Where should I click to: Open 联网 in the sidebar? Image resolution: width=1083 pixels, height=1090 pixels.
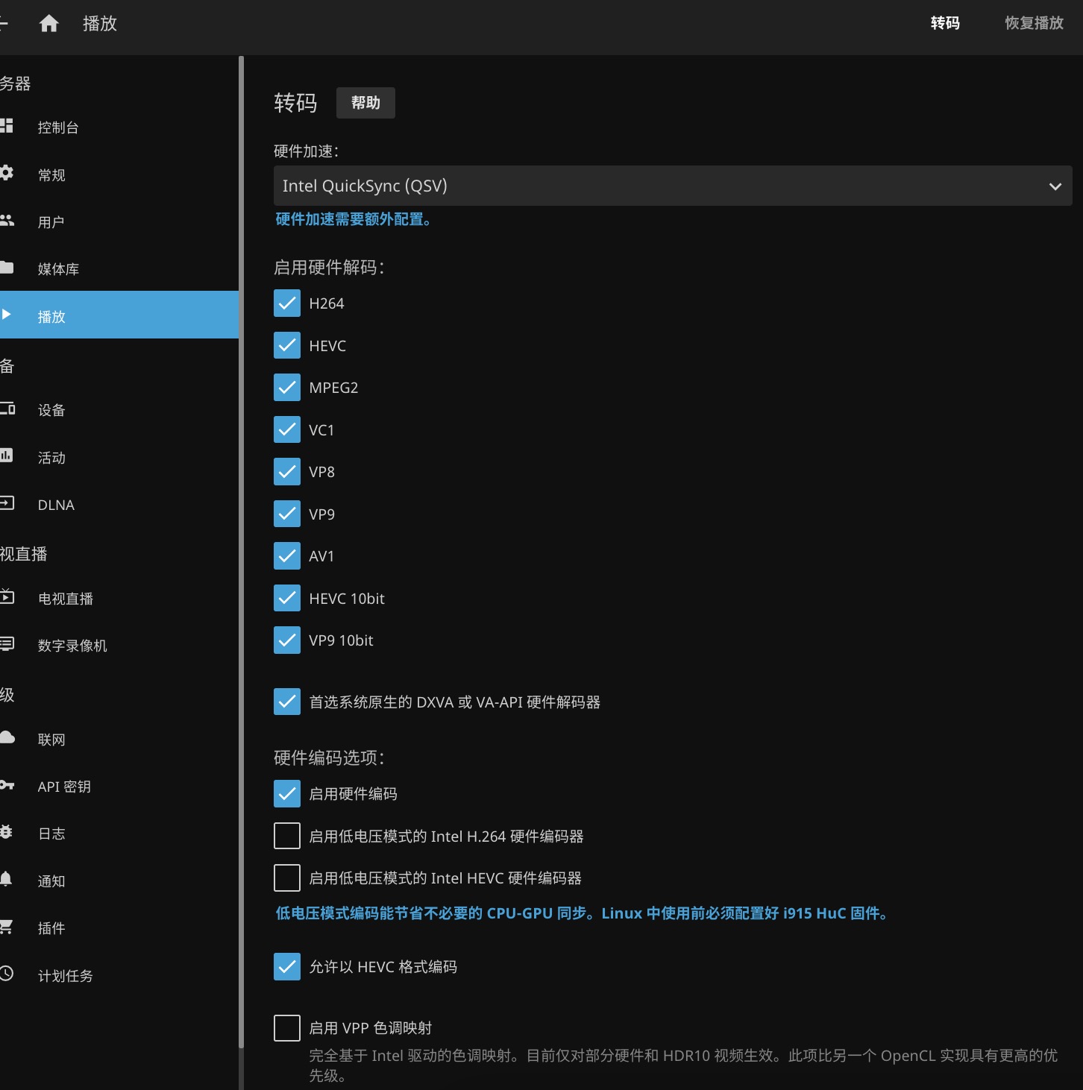pyautogui.click(x=119, y=740)
